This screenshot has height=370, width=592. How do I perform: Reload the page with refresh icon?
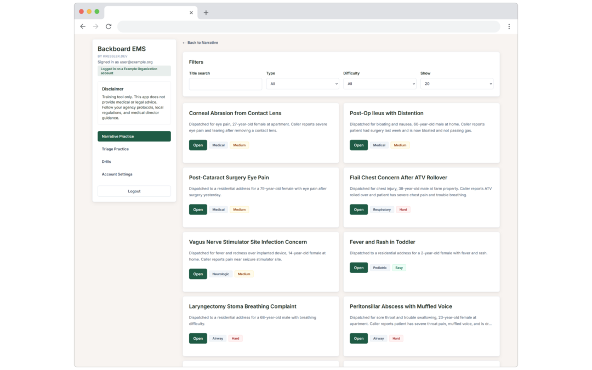click(109, 26)
